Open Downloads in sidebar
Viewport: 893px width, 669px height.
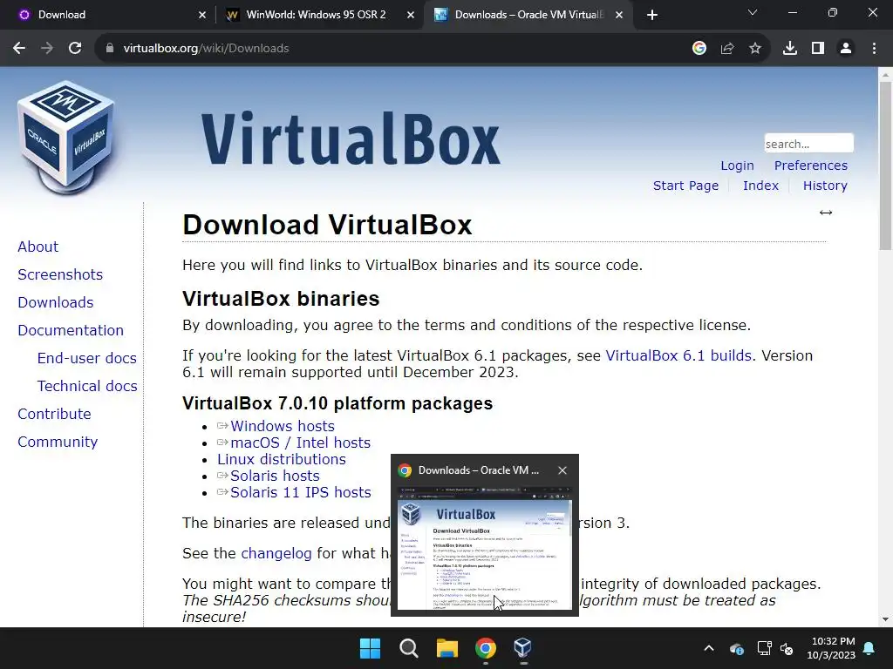pos(55,302)
